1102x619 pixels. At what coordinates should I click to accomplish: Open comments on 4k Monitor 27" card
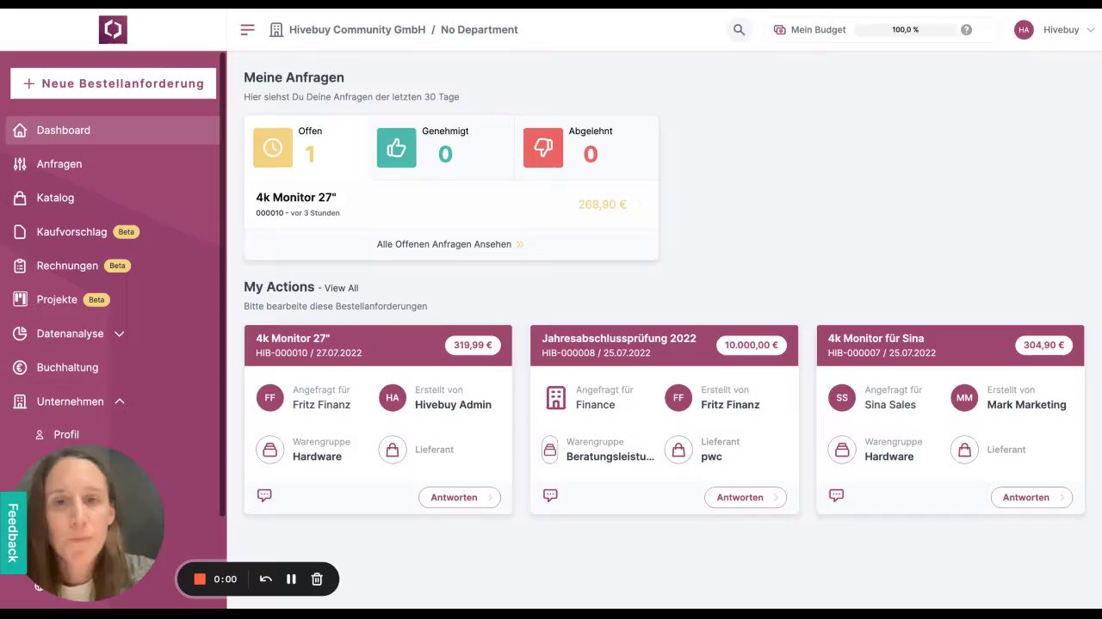[x=264, y=495]
